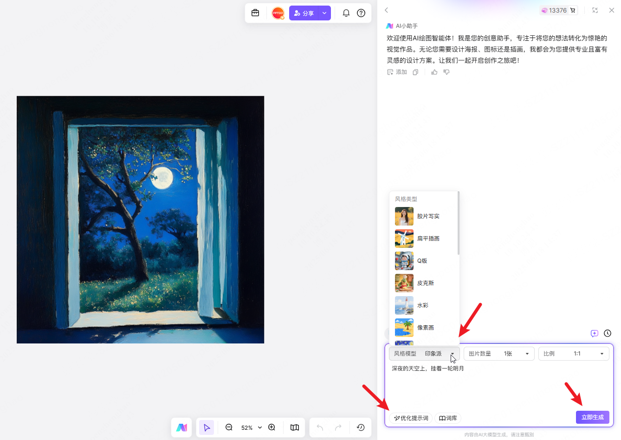Open version history icon in bottom toolbar
621x440 pixels.
click(x=361, y=427)
